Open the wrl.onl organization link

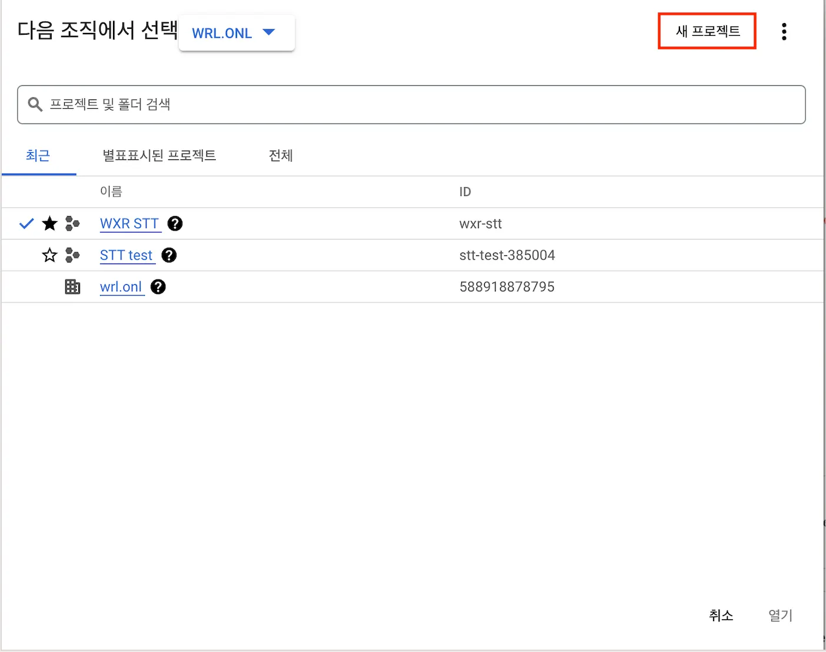(x=121, y=287)
